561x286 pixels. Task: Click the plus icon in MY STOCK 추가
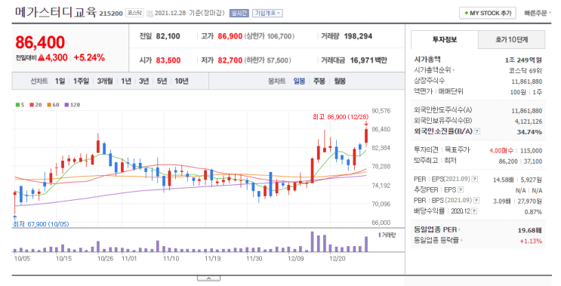[466, 14]
